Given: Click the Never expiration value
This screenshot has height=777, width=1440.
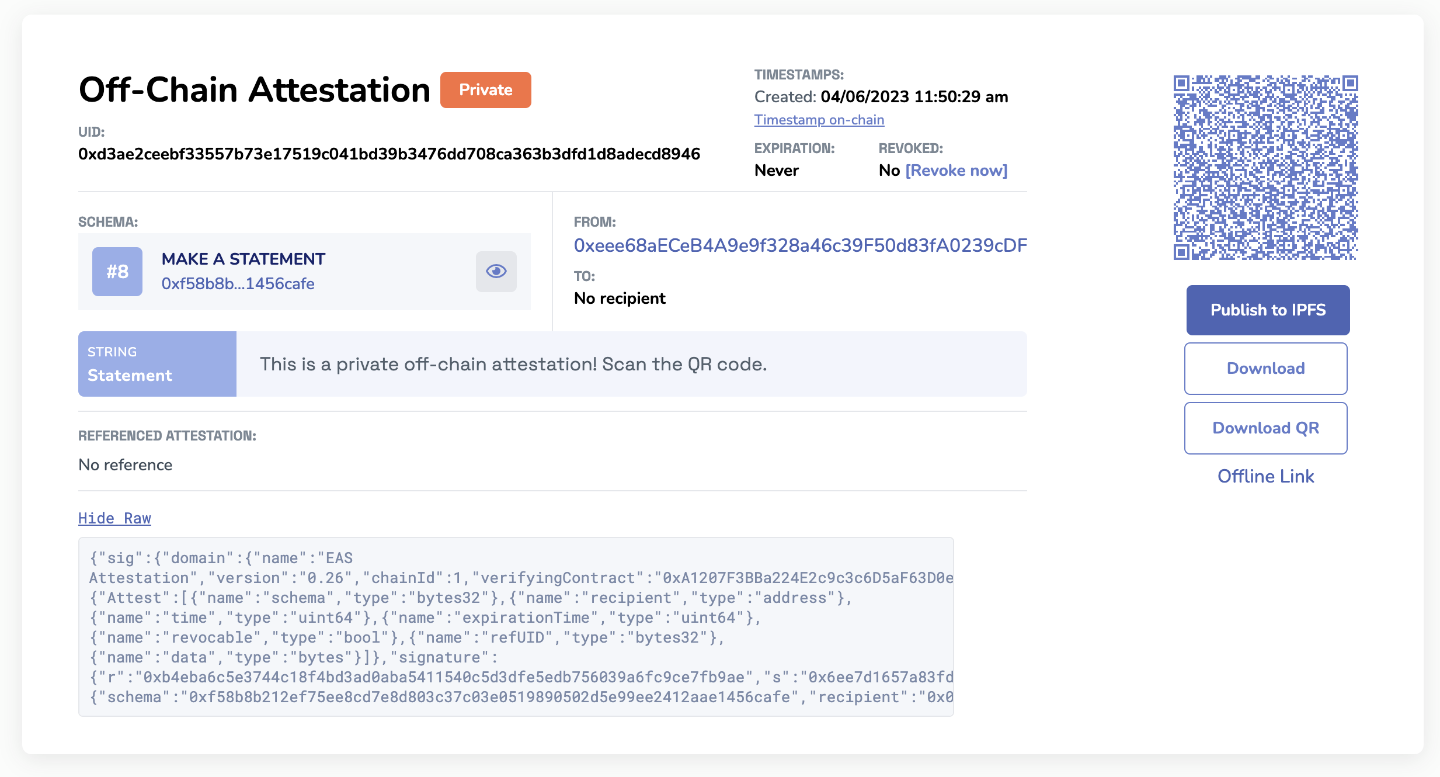Looking at the screenshot, I should pyautogui.click(x=775, y=170).
